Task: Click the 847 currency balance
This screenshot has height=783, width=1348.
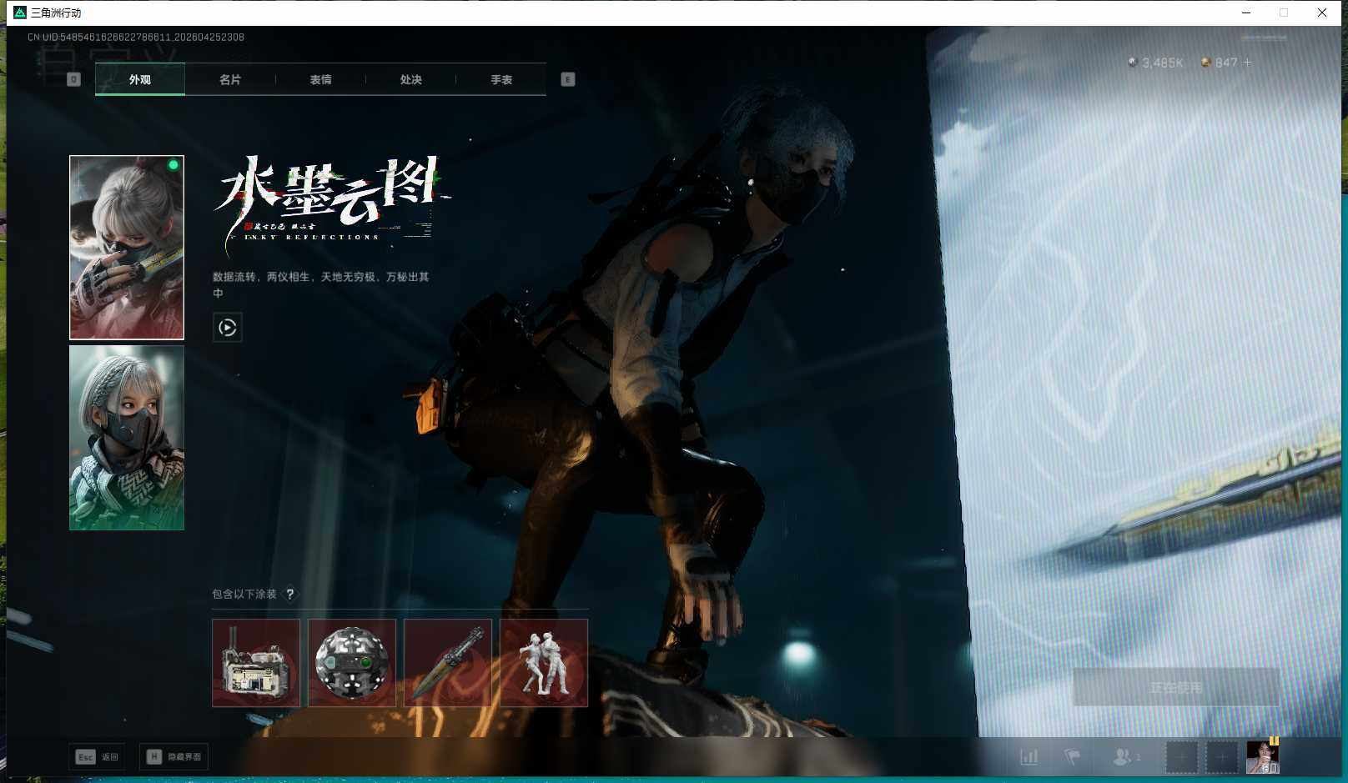Action: coord(1226,63)
